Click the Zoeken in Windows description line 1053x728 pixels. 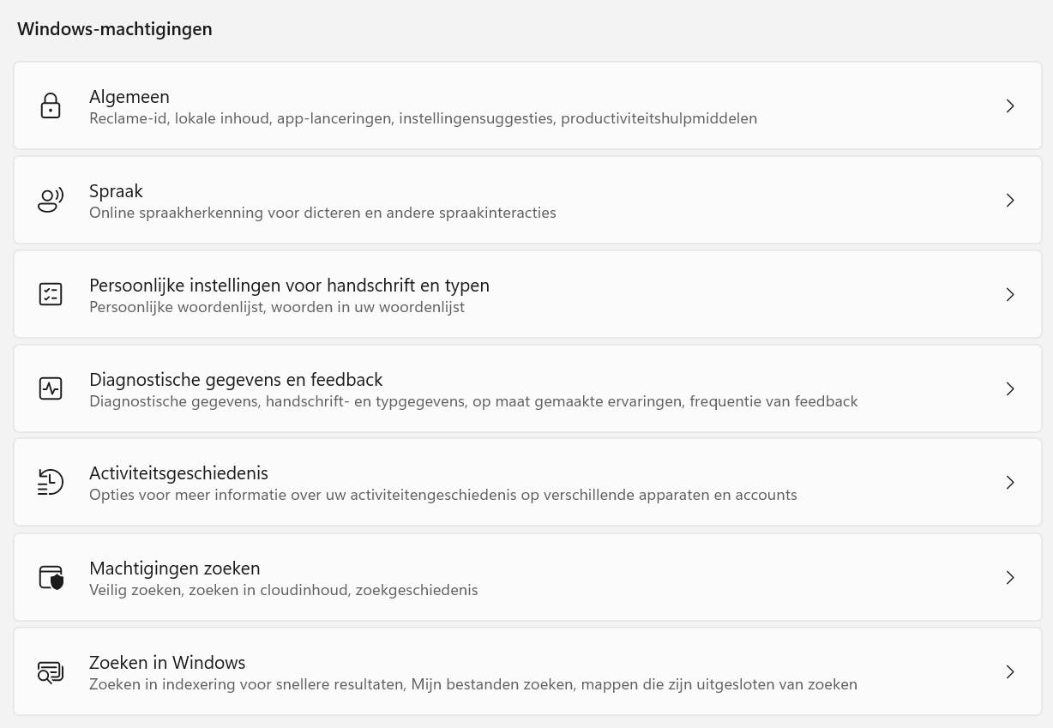click(x=472, y=684)
